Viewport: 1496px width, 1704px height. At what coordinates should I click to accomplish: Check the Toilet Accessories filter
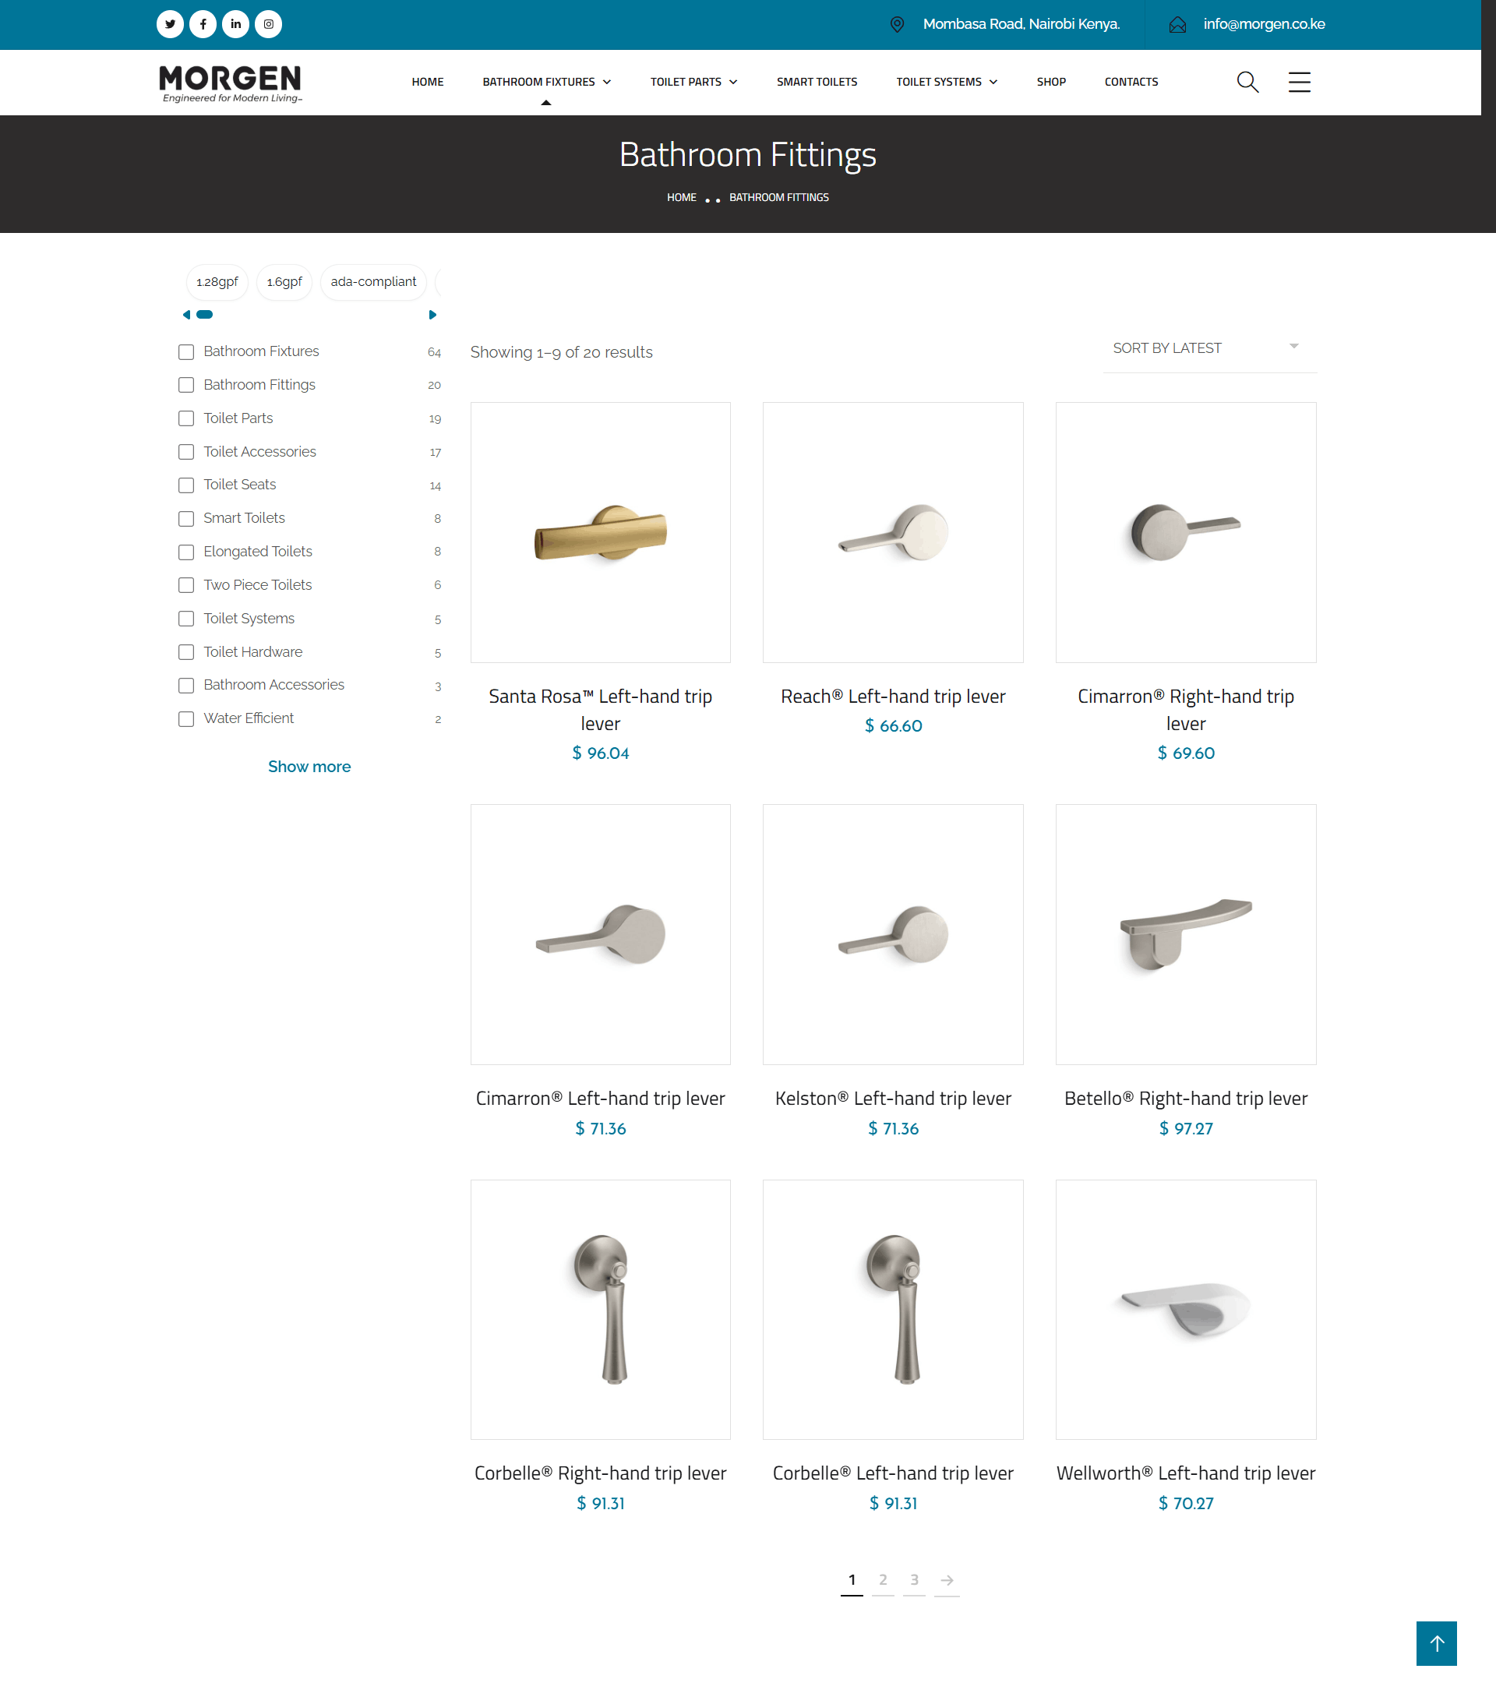point(186,452)
